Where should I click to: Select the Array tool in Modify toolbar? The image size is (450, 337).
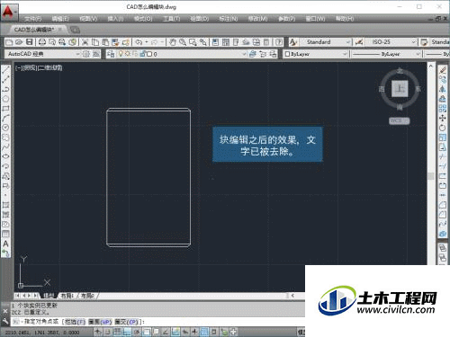coord(443,109)
